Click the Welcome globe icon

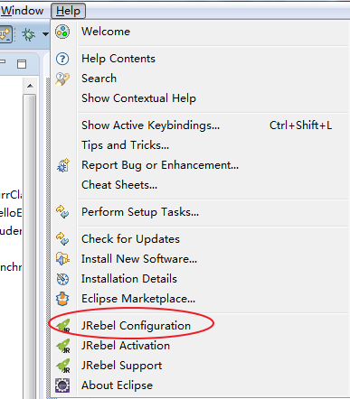click(x=62, y=32)
